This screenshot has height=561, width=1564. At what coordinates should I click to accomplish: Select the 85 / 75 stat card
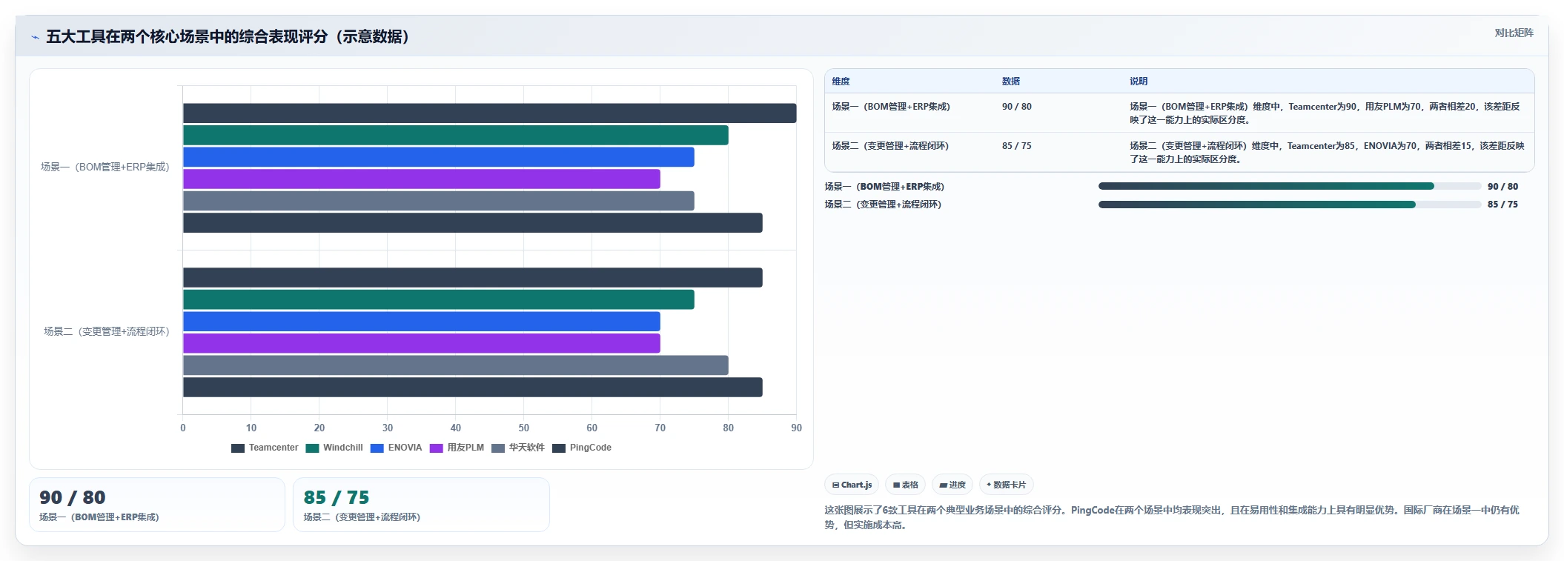421,505
